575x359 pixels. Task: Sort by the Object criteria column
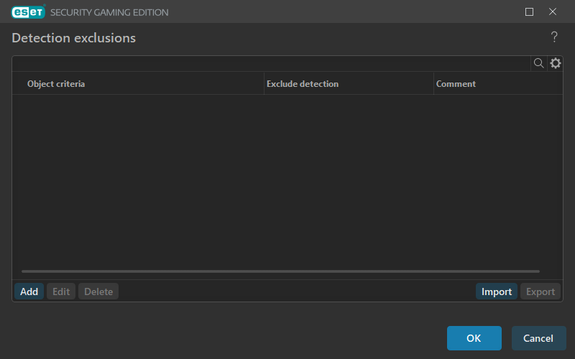[138, 83]
